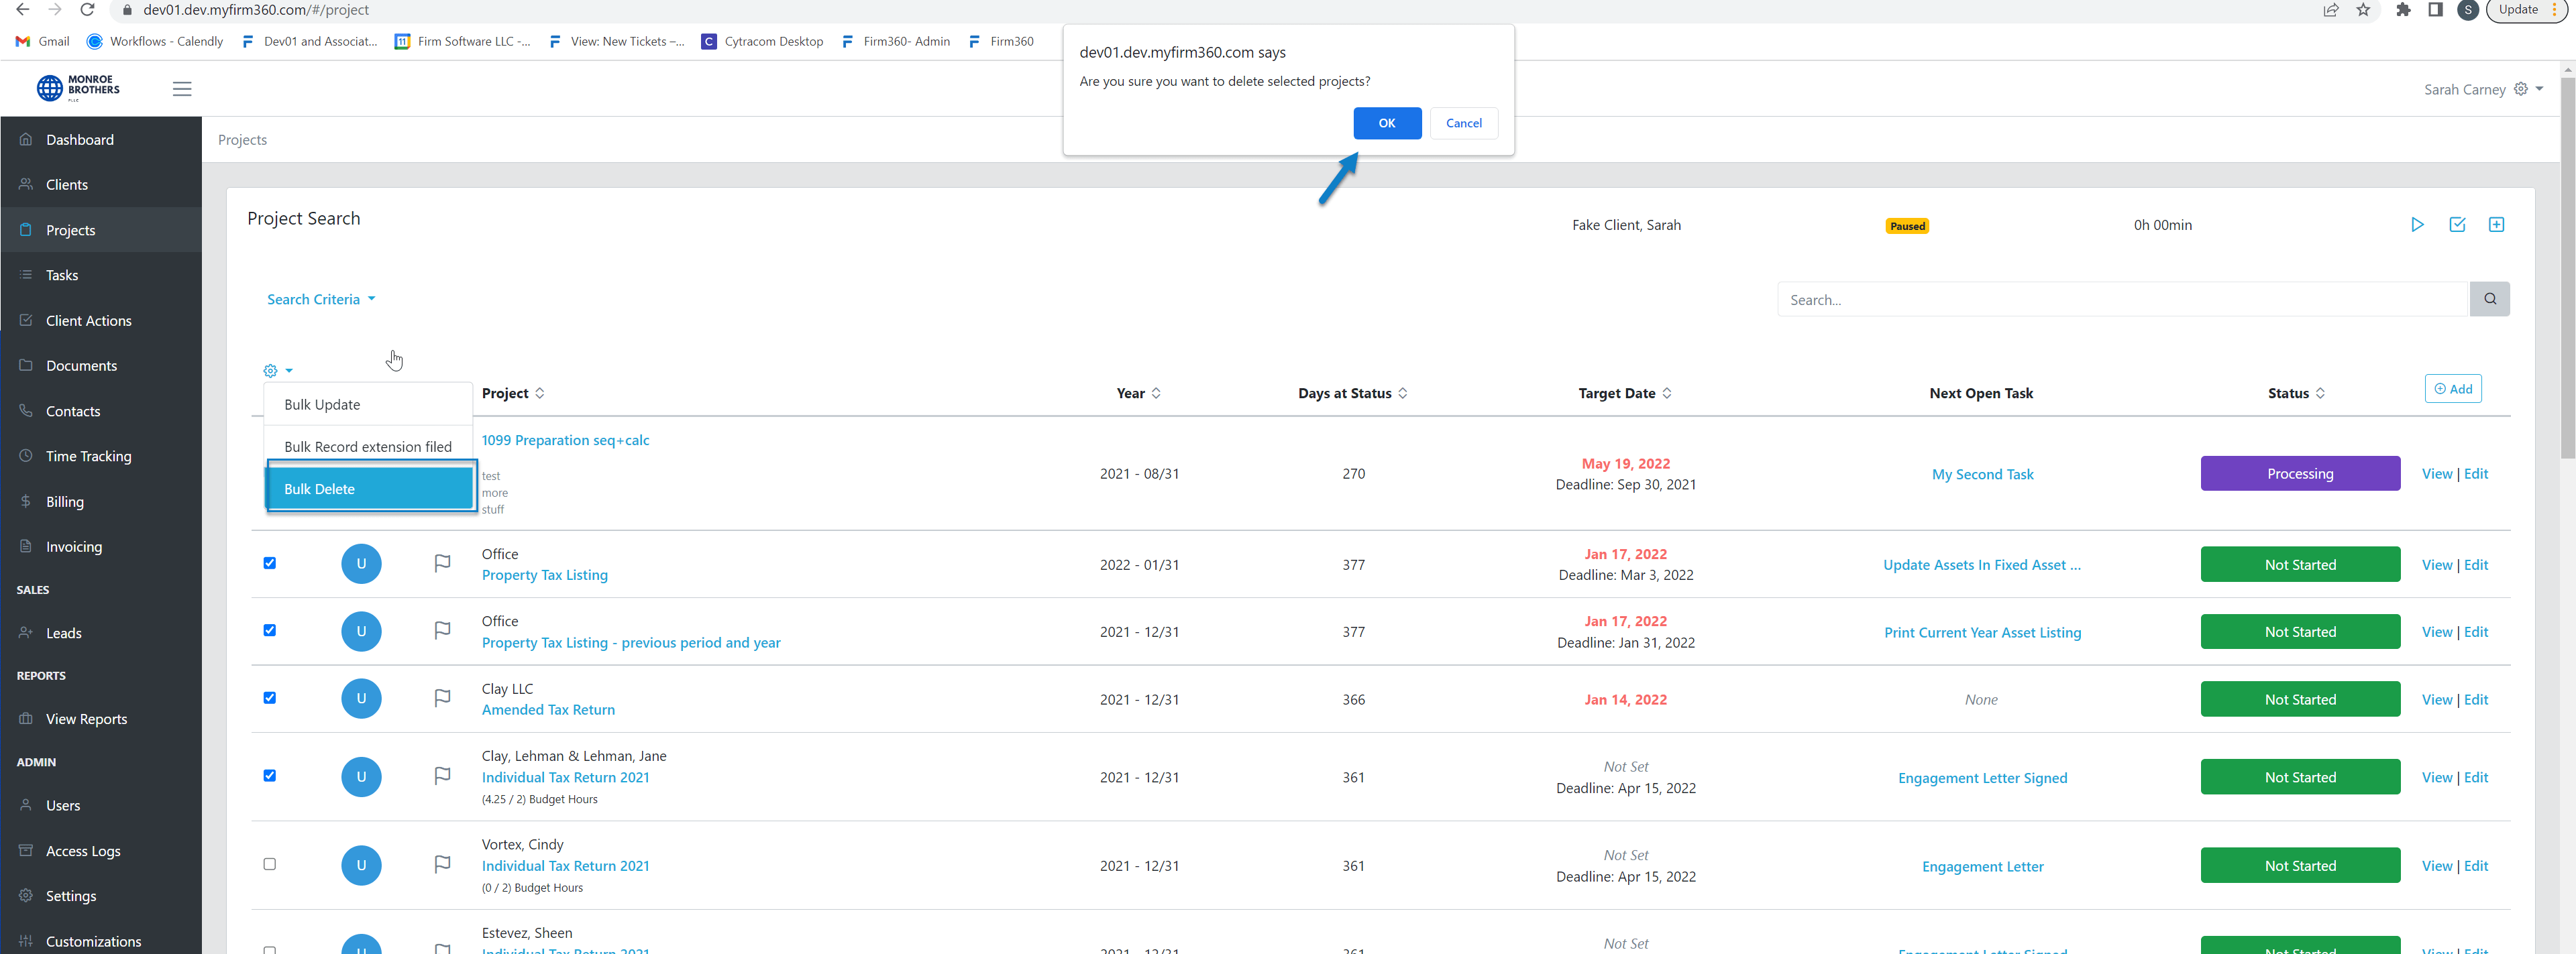The height and width of the screenshot is (954, 2576).
Task: Open the bulk actions gear icon
Action: click(270, 369)
